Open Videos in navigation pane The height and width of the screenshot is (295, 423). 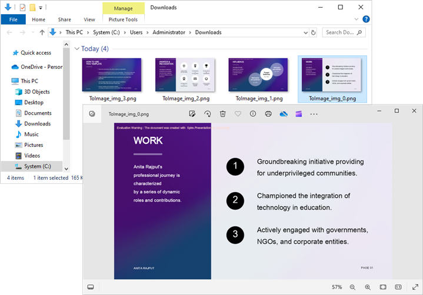28,156
